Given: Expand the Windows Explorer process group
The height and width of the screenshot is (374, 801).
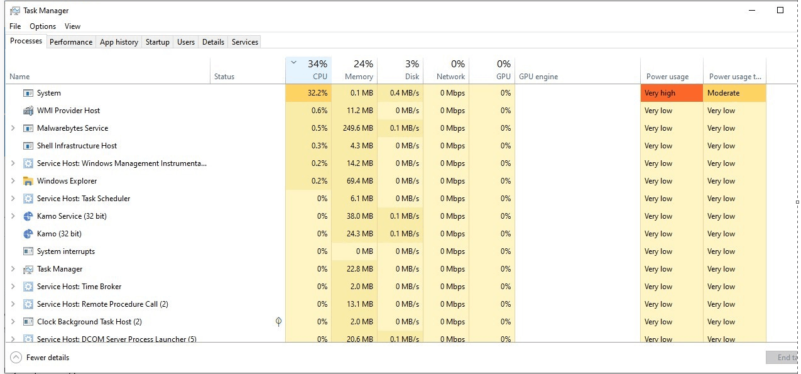Looking at the screenshot, I should pyautogui.click(x=13, y=181).
